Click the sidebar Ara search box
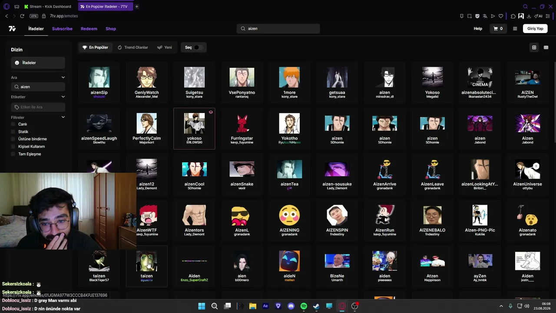 (x=38, y=87)
